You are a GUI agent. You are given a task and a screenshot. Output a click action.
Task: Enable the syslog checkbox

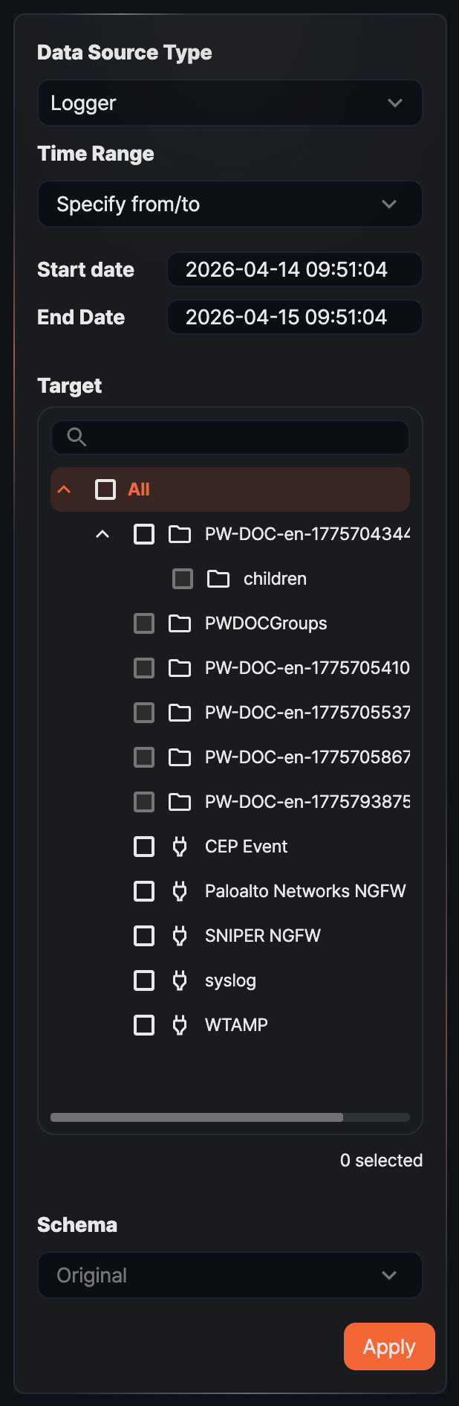144,980
